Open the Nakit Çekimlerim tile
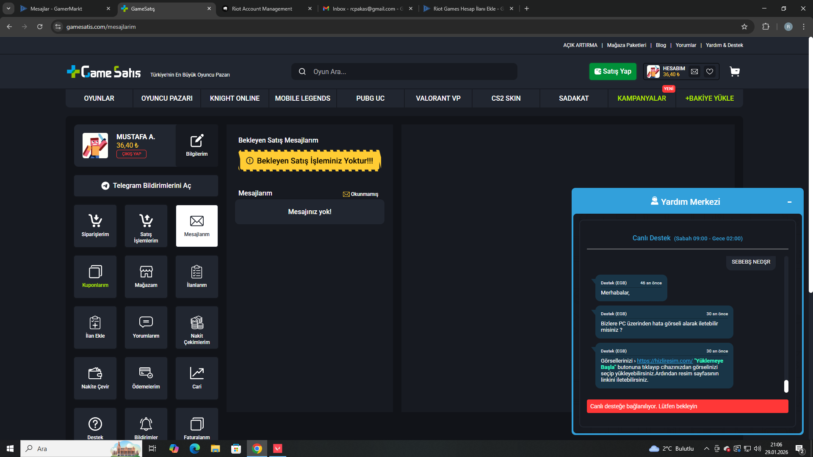813x457 pixels. coord(197,328)
